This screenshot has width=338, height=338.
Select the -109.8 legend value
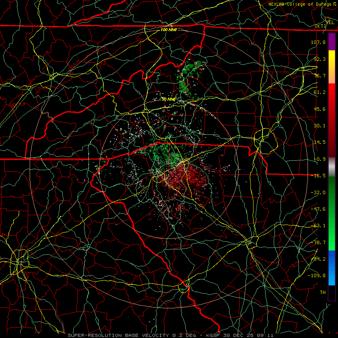(x=317, y=276)
